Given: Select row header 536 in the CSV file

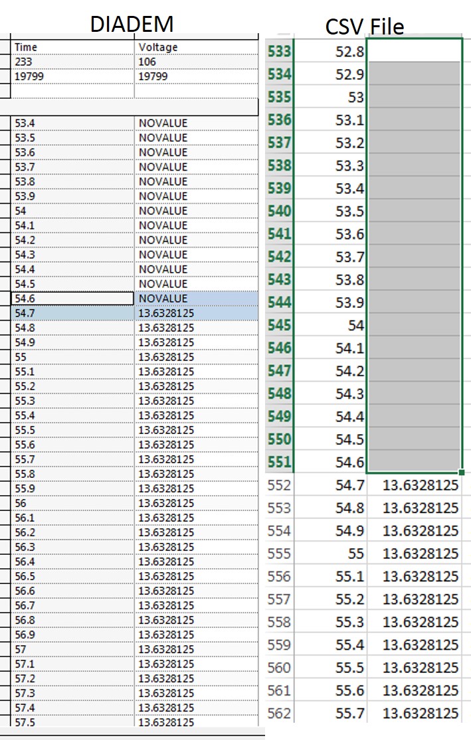Looking at the screenshot, I should click(x=279, y=120).
